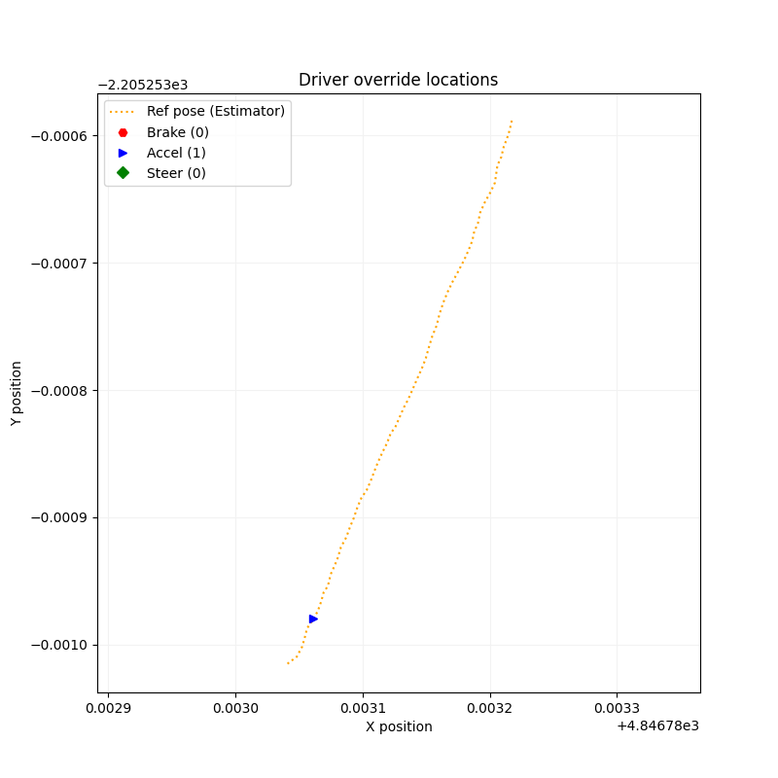
Task: Click x-axis tick label 0.0032
Action: (x=490, y=708)
